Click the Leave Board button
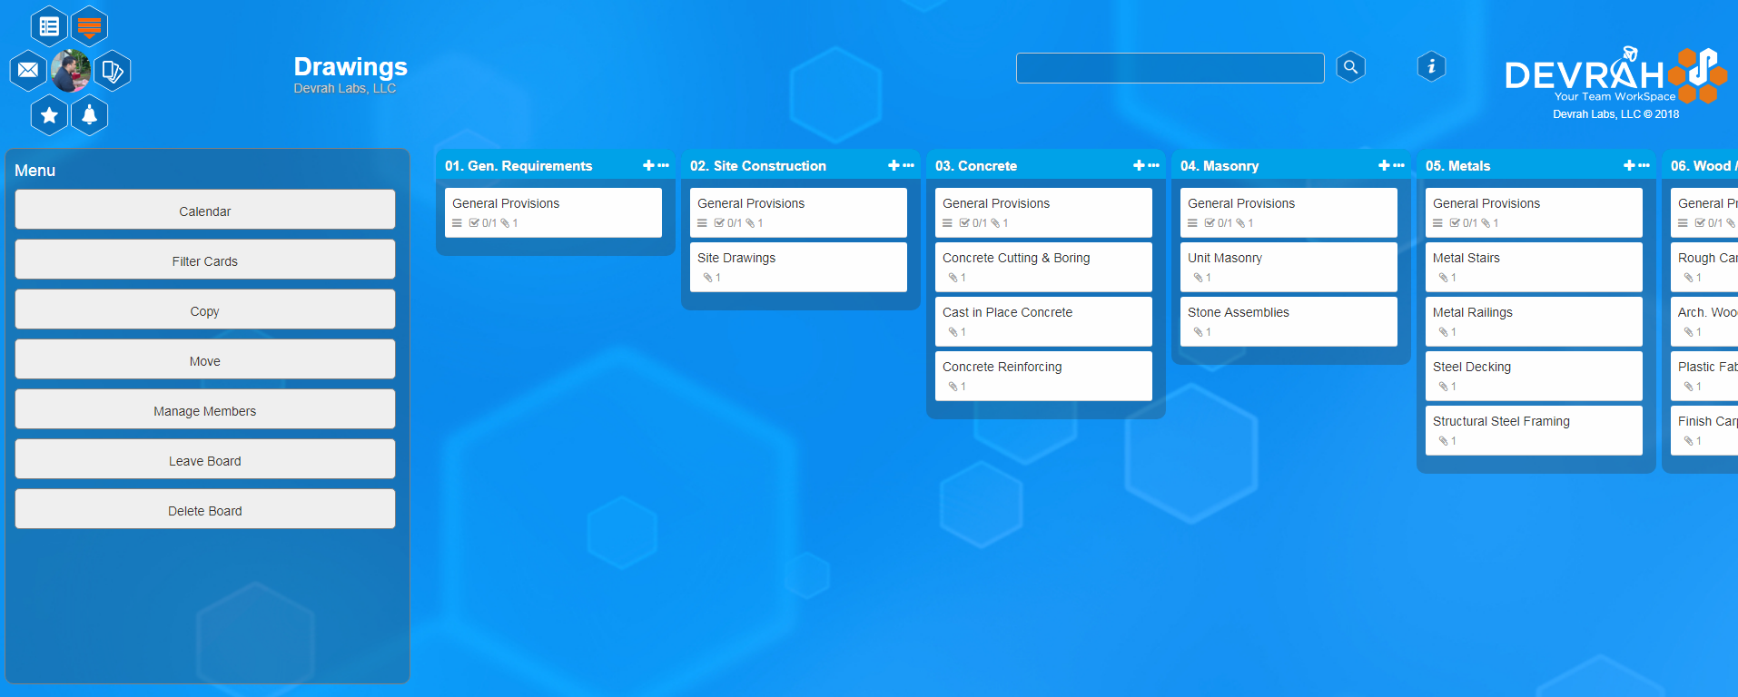 coord(205,460)
